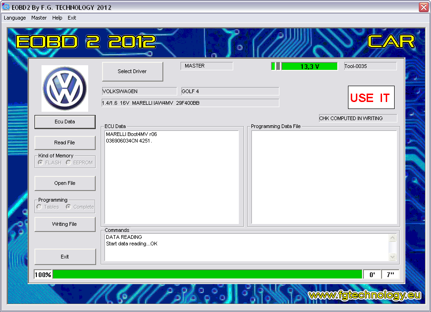
Task: Click the USE IT box
Action: (x=371, y=97)
